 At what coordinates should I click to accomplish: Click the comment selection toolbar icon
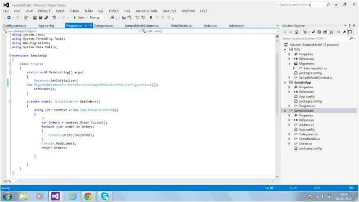pos(137,17)
